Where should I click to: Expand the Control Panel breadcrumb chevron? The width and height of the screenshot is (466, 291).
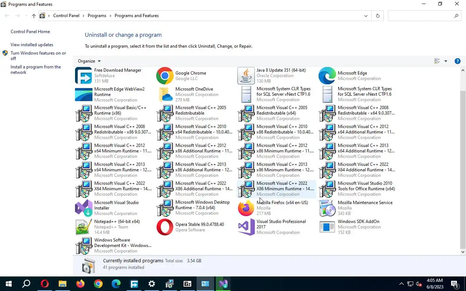point(83,16)
